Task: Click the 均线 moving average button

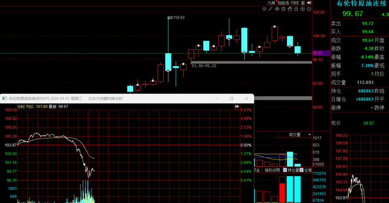Action: (x=295, y=3)
